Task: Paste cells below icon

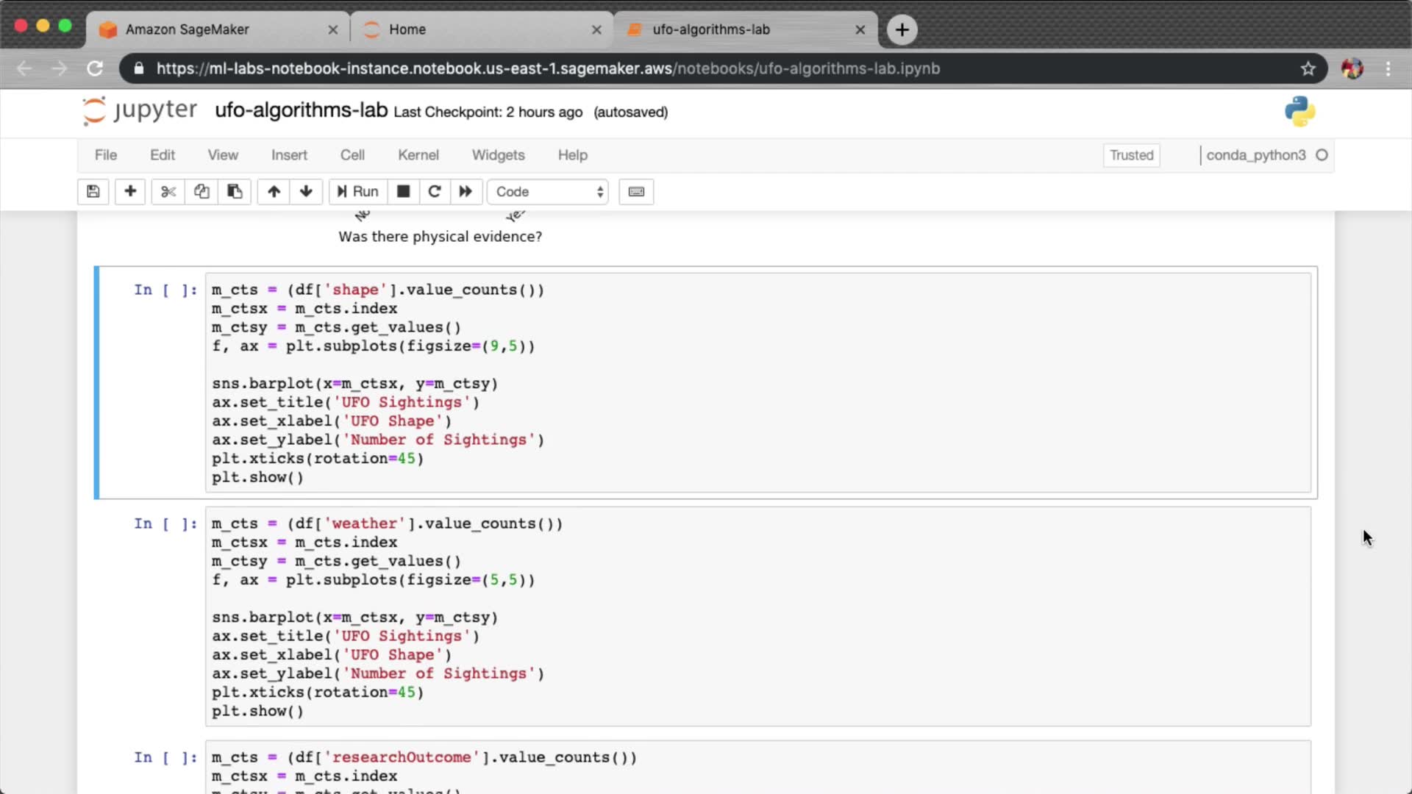Action: pyautogui.click(x=235, y=192)
